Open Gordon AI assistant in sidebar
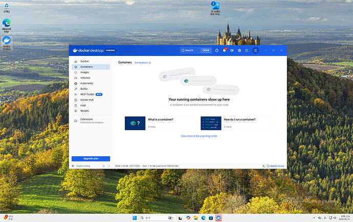The image size is (353, 222). pyautogui.click(x=91, y=61)
